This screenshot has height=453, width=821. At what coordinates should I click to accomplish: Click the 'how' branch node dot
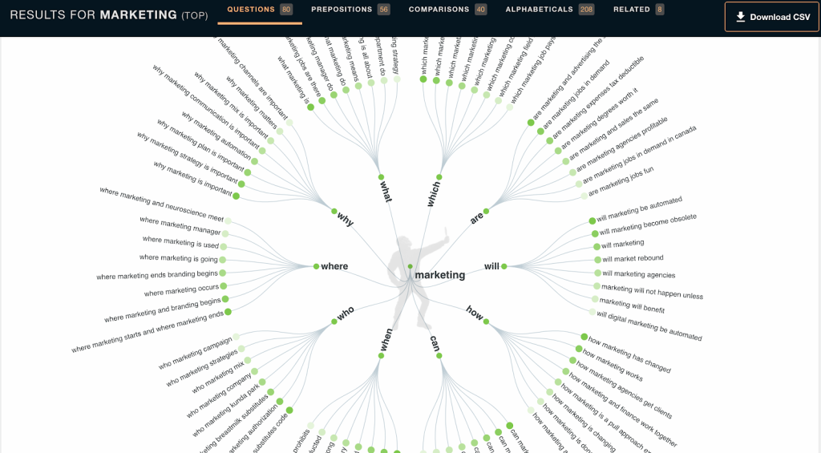(x=486, y=322)
